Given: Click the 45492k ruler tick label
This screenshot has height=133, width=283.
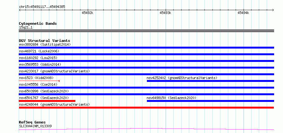Looking at the screenshot, I should pyautogui.click(x=87, y=13).
